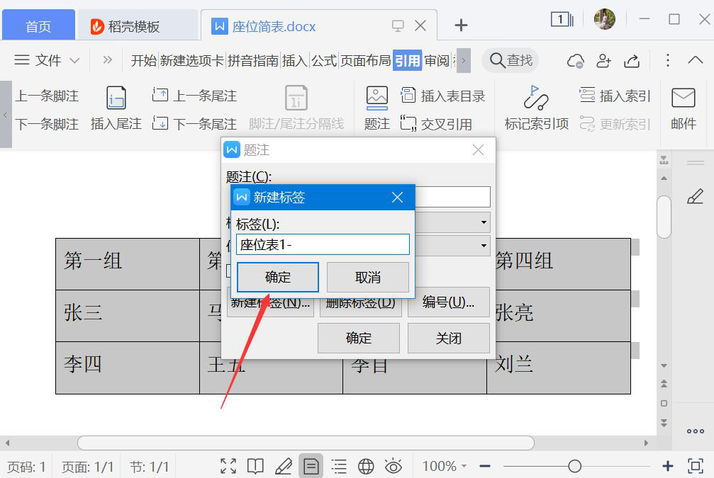Click the user avatar picture
714x478 pixels.
pos(604,19)
